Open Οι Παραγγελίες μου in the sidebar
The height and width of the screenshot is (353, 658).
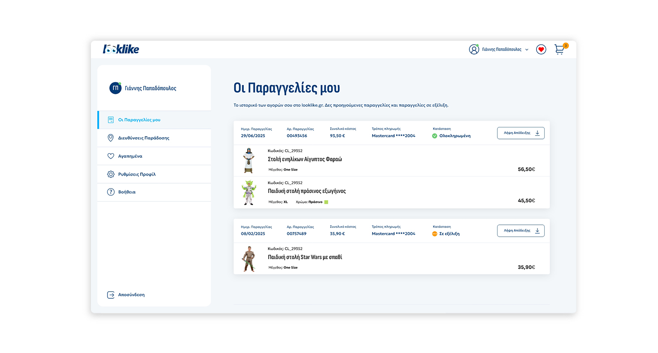(139, 120)
